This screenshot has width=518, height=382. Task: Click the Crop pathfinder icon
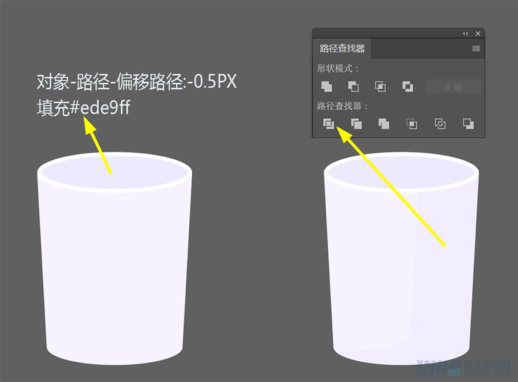tap(411, 124)
